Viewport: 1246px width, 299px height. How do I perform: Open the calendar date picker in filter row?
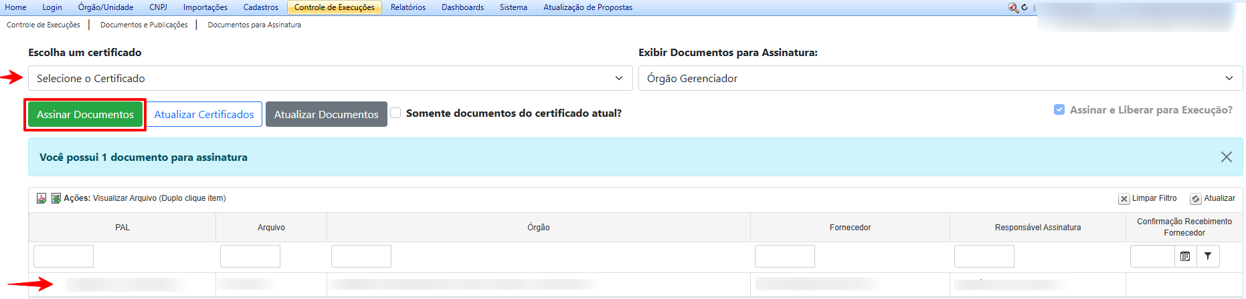pyautogui.click(x=1185, y=256)
